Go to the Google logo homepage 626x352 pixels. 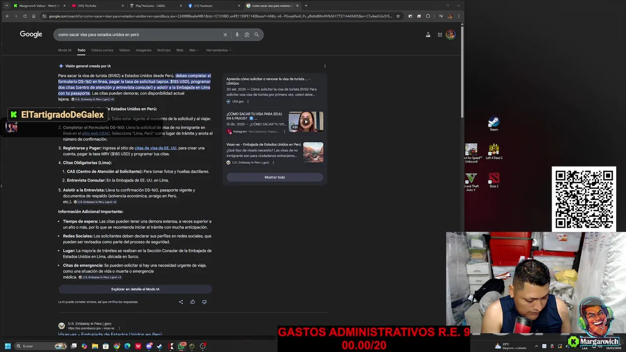(x=31, y=34)
